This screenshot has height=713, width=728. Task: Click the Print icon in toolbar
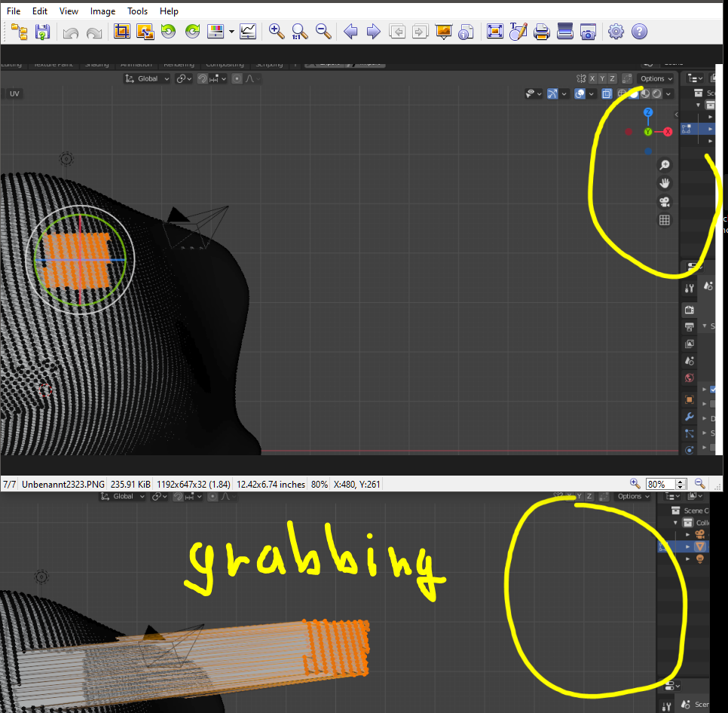point(541,32)
